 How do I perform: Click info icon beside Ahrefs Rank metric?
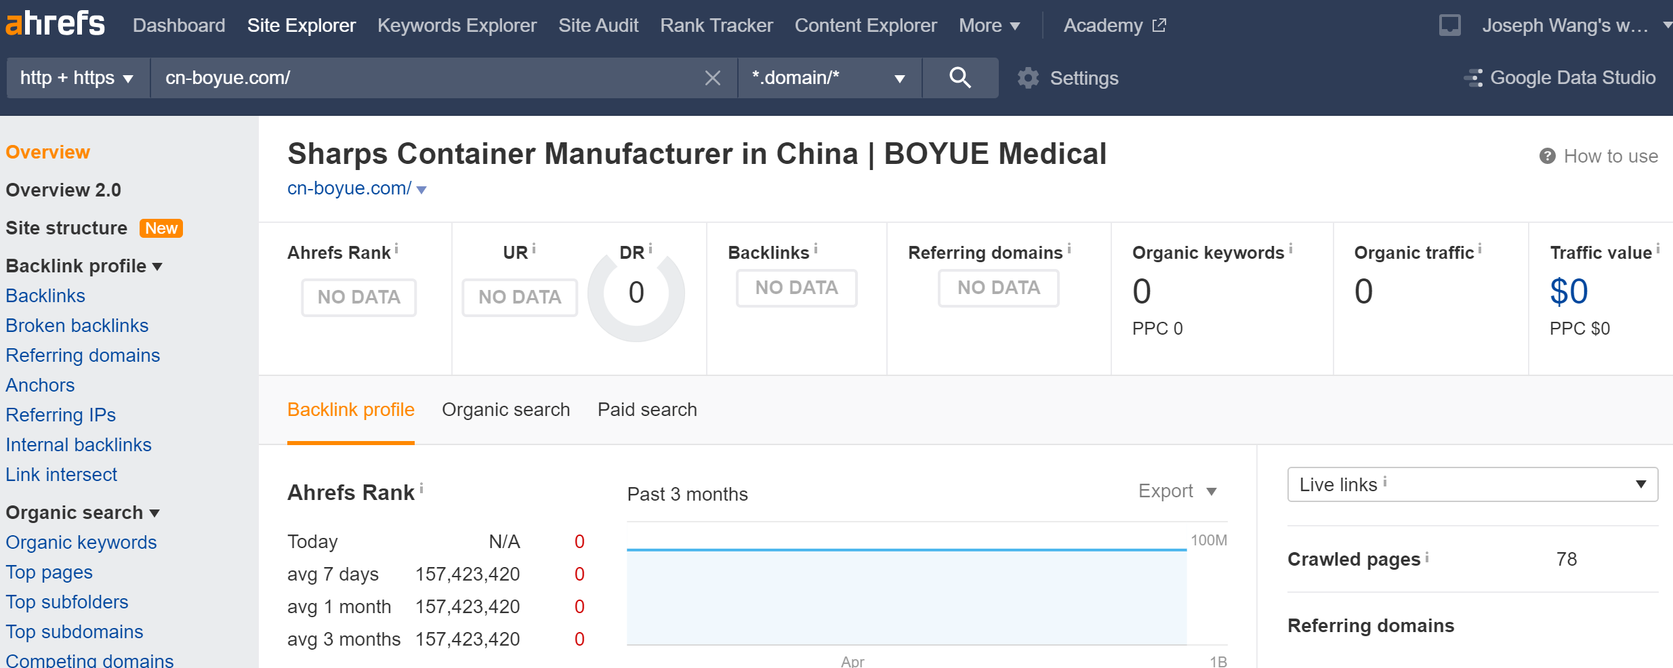click(x=396, y=249)
